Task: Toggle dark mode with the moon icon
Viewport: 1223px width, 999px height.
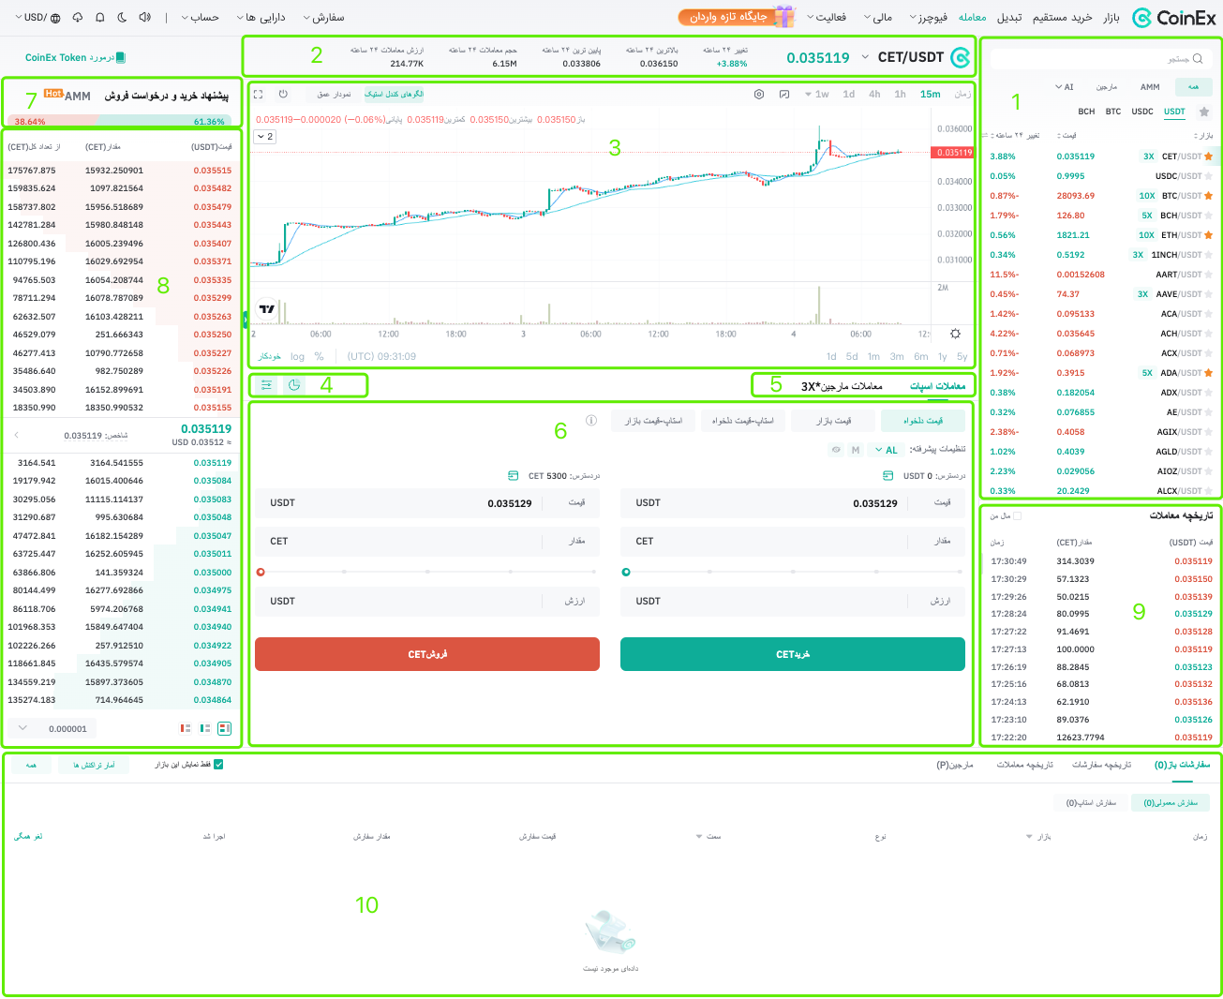Action: pos(123,18)
